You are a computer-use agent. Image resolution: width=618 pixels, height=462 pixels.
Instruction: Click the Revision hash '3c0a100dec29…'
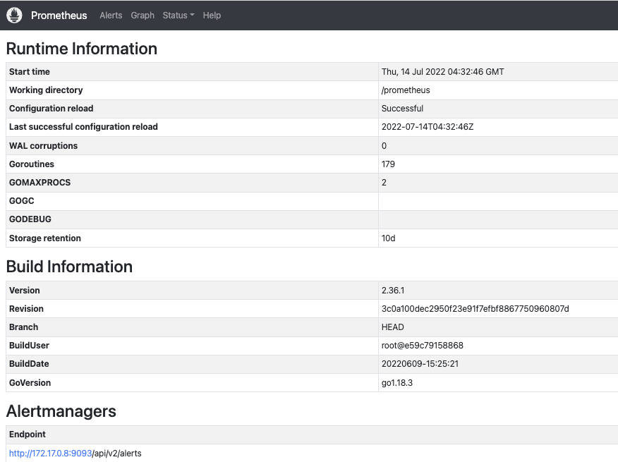[x=475, y=309]
